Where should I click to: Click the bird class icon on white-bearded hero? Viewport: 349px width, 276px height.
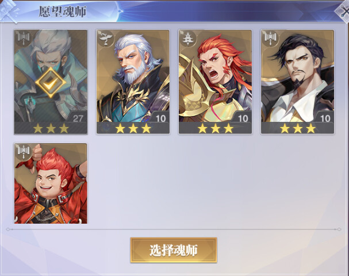(x=106, y=39)
